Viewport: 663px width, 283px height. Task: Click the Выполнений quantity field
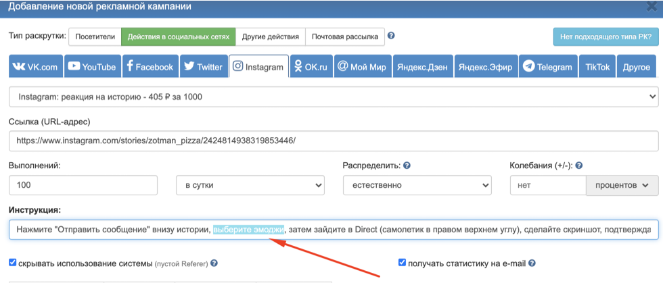click(x=83, y=185)
